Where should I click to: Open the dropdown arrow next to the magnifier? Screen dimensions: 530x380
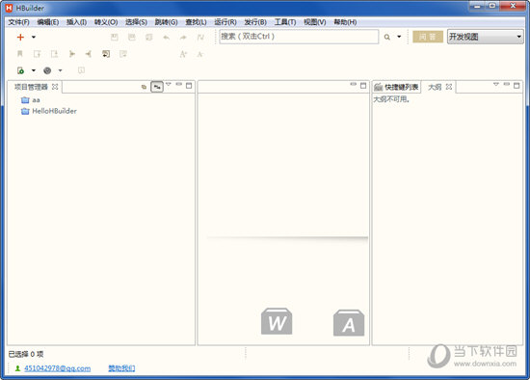tap(399, 37)
